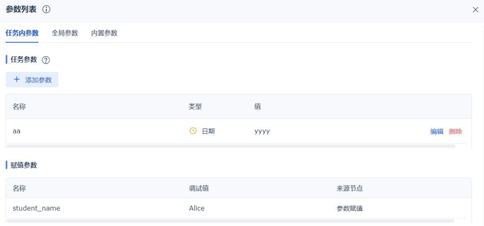484x226 pixels.
Task: Click the info icon beside 参数列表 title
Action: 46,9
